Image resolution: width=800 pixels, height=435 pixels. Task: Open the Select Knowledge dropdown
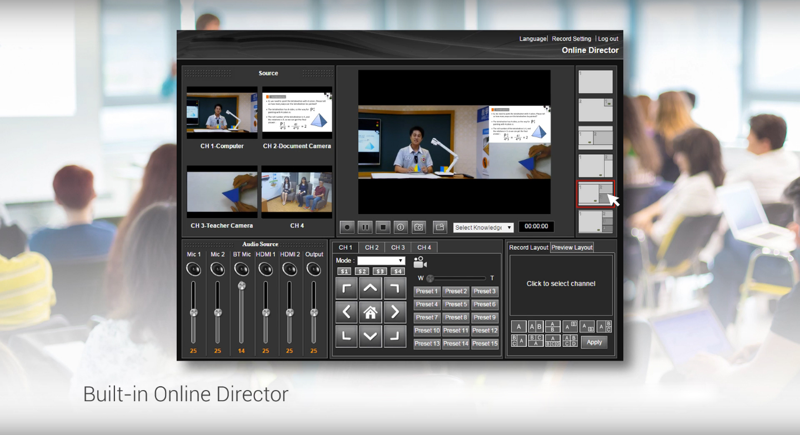coord(483,227)
